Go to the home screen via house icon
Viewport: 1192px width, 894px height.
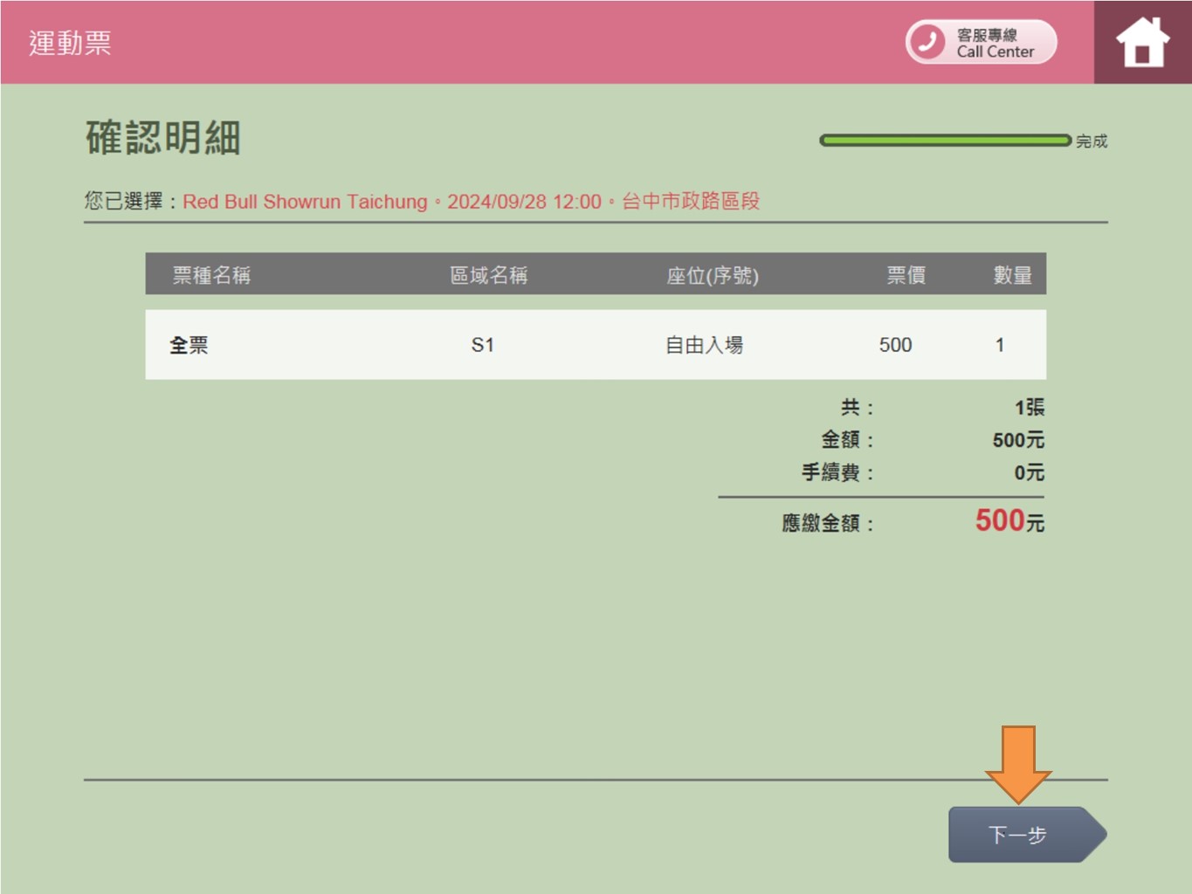pyautogui.click(x=1141, y=42)
